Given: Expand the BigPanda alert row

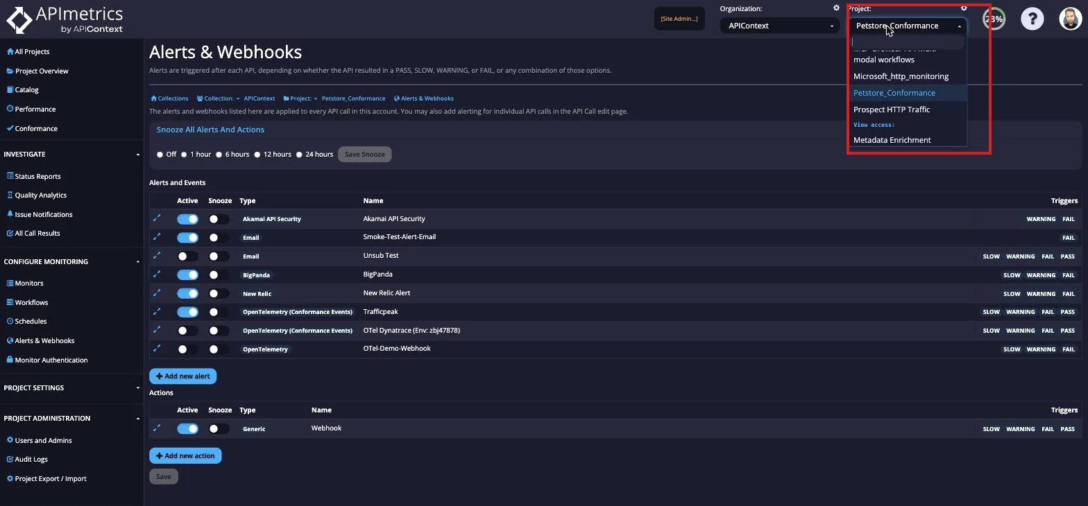Looking at the screenshot, I should (x=157, y=274).
